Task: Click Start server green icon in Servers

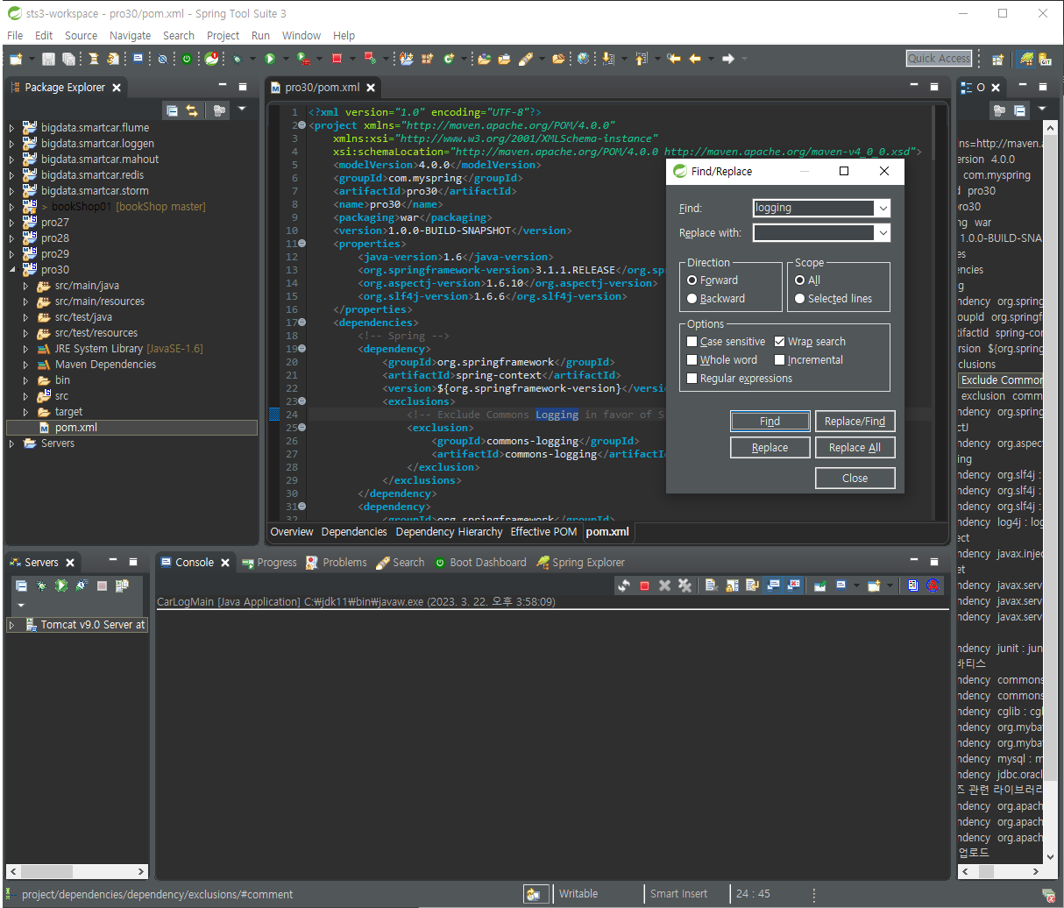Action: tap(61, 585)
